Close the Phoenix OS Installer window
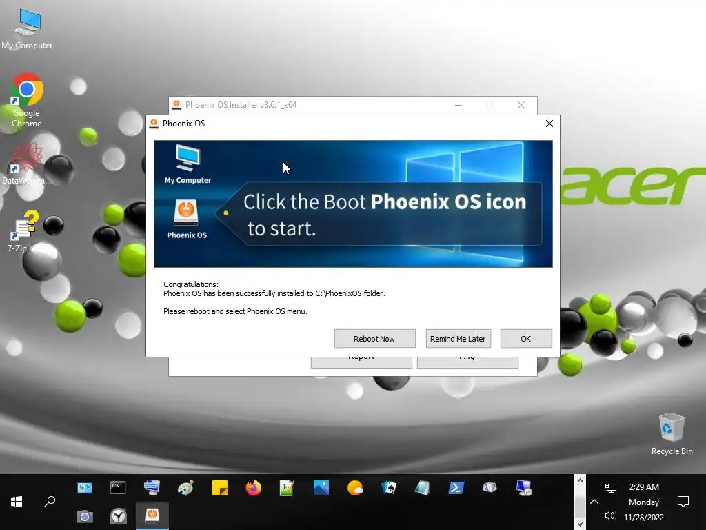This screenshot has height=530, width=706. [x=521, y=105]
